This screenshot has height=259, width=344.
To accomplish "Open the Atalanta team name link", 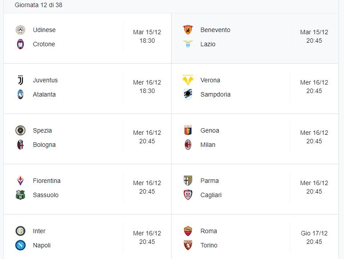I will pos(44,94).
